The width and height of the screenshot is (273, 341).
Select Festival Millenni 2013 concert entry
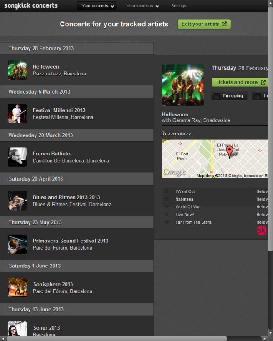(77, 114)
